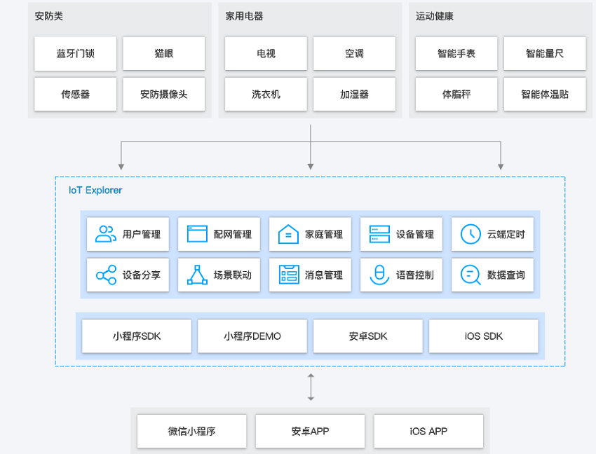Open the 智能量尺 box

click(x=545, y=53)
